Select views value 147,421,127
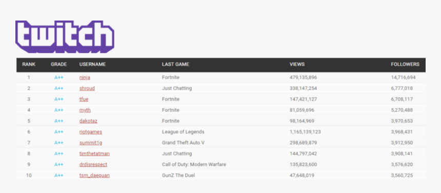The image size is (441, 193). pyautogui.click(x=303, y=99)
